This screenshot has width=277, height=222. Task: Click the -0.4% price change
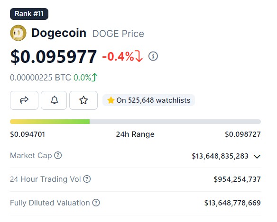point(122,56)
